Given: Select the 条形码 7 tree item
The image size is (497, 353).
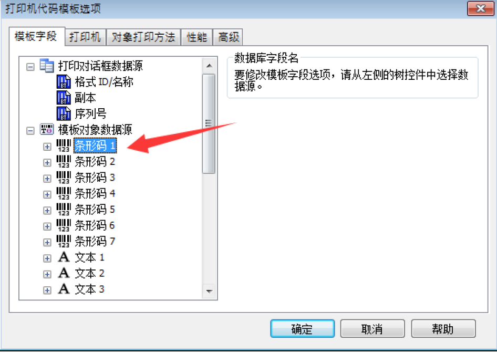Looking at the screenshot, I should click(95, 241).
